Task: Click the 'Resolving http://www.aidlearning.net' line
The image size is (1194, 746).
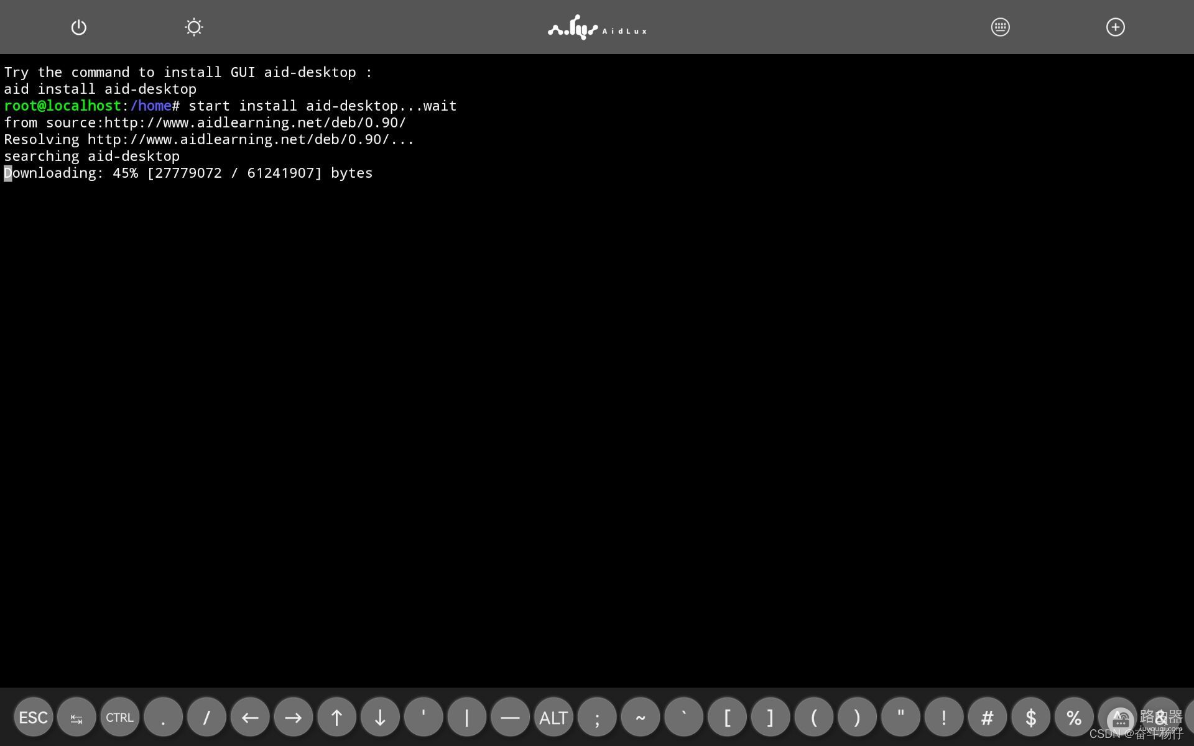Action: click(209, 140)
